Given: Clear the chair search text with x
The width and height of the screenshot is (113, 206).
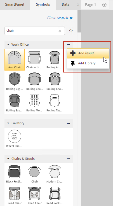Looking at the screenshot, I should click(x=60, y=31).
